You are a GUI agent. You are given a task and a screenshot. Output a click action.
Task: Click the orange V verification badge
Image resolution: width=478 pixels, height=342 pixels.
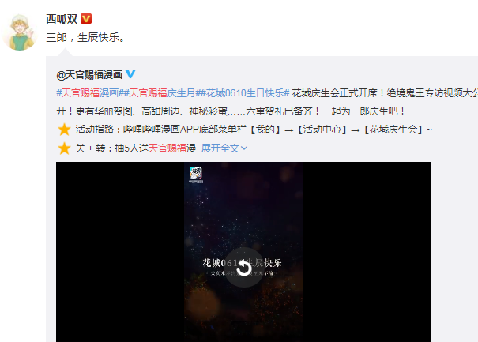86,19
